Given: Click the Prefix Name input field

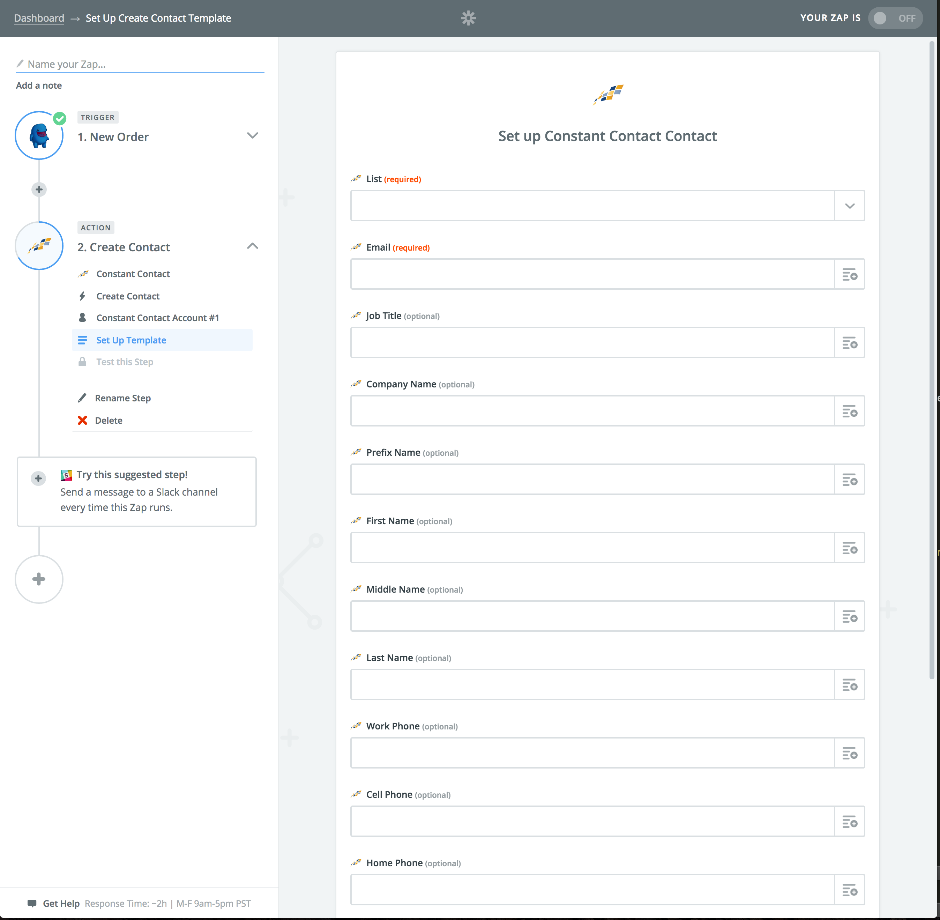Looking at the screenshot, I should (x=592, y=479).
